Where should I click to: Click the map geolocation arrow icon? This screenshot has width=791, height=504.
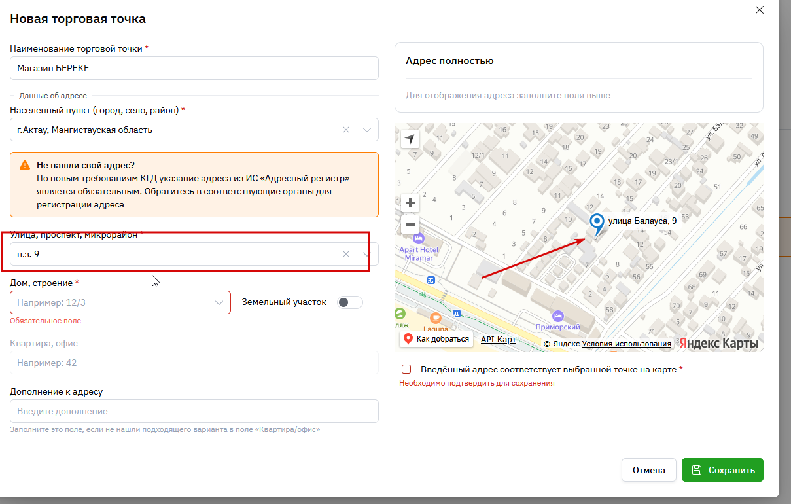(x=410, y=139)
